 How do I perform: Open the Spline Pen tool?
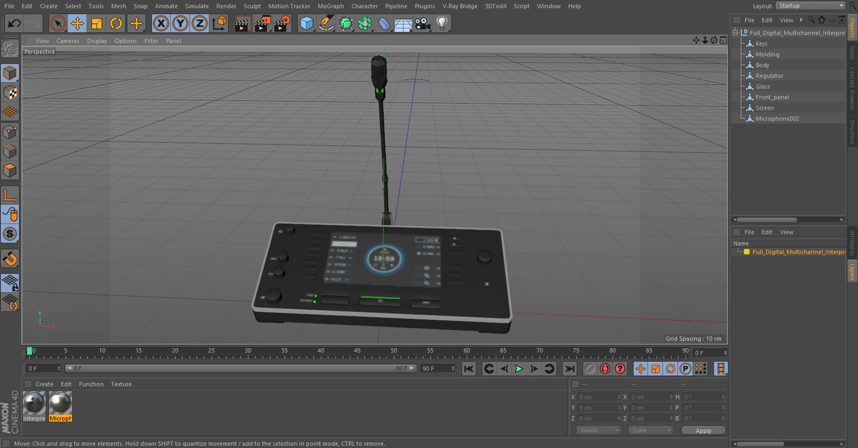point(326,23)
